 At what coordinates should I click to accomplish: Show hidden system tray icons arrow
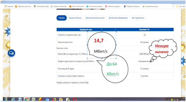(x=168, y=100)
